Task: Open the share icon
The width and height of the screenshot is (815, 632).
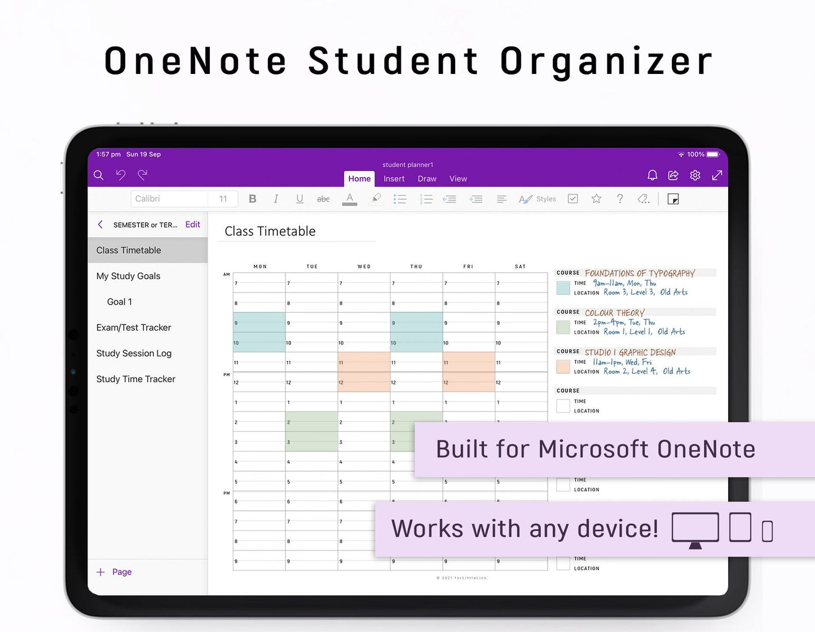Action: (673, 175)
